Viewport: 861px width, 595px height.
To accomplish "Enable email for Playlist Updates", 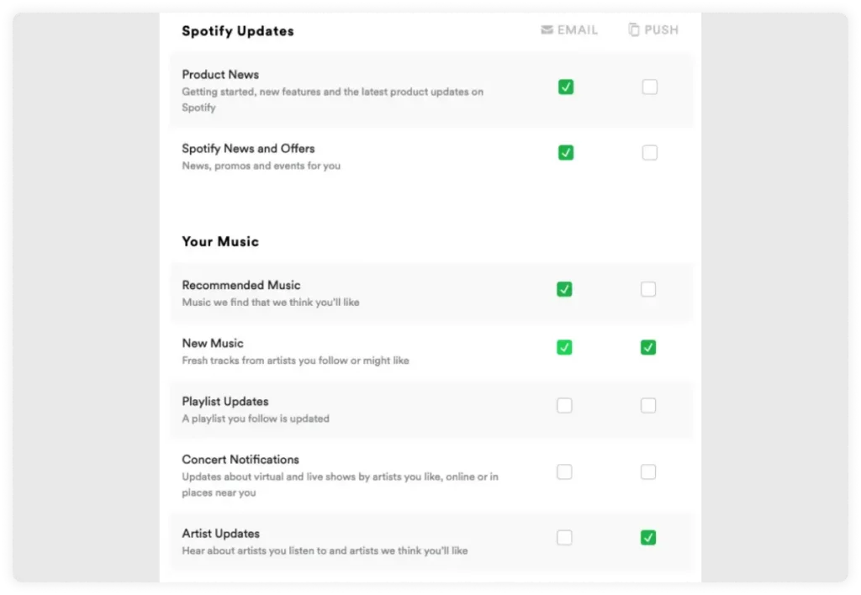I will pos(564,406).
